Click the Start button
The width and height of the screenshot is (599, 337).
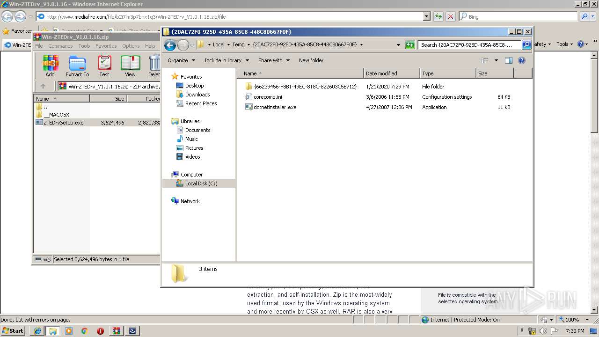[13, 331]
